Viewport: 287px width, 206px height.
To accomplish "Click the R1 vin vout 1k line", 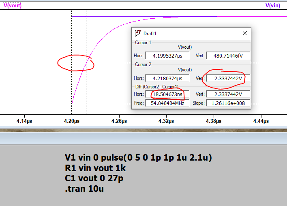I will coord(95,168).
